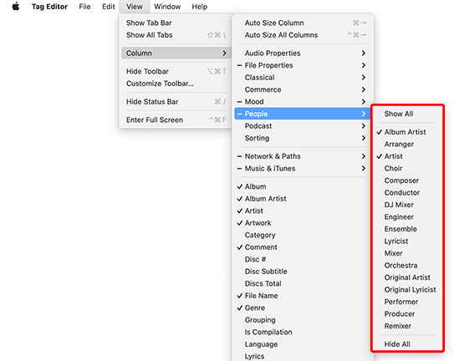Choose Show Tab Bar
Screen dimensions: 454x361
pyautogui.click(x=176, y=23)
